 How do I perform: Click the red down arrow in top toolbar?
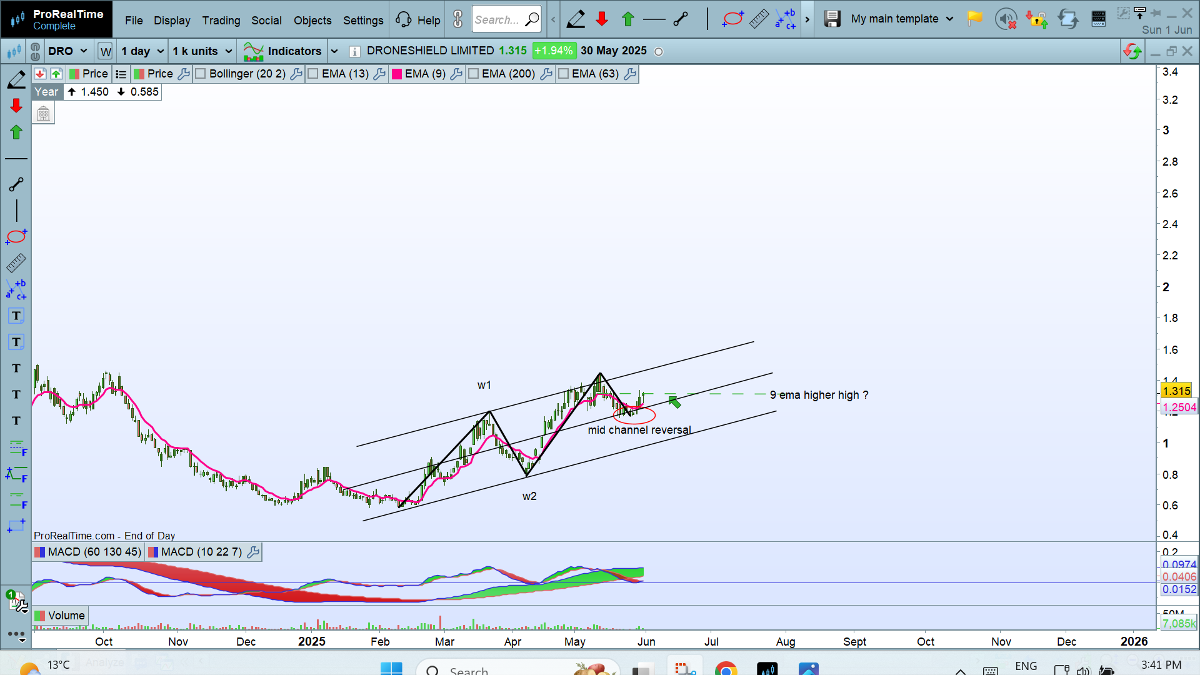pos(602,19)
